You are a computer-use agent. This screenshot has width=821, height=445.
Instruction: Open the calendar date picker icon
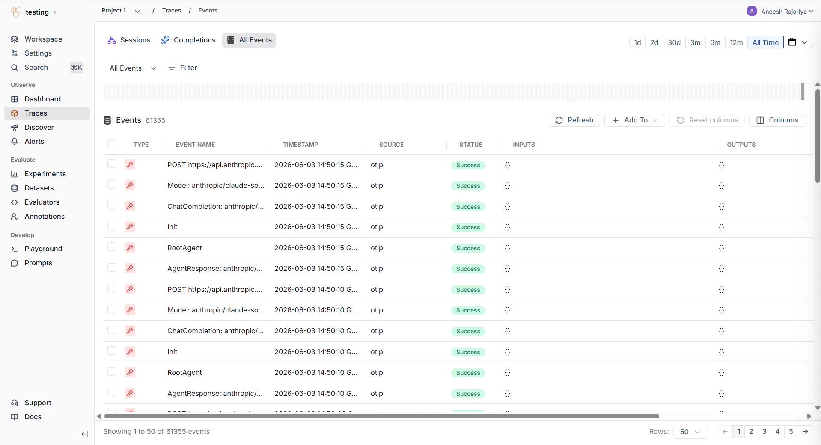pyautogui.click(x=792, y=42)
